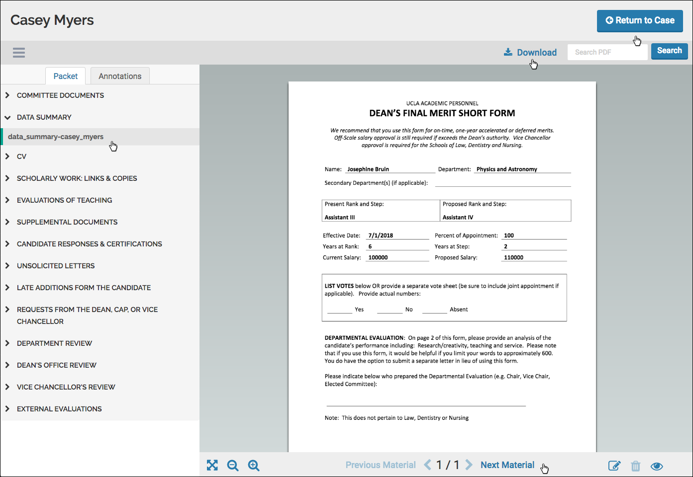Open the External Evaluations label
Screen dimensions: 693x477
coord(59,409)
